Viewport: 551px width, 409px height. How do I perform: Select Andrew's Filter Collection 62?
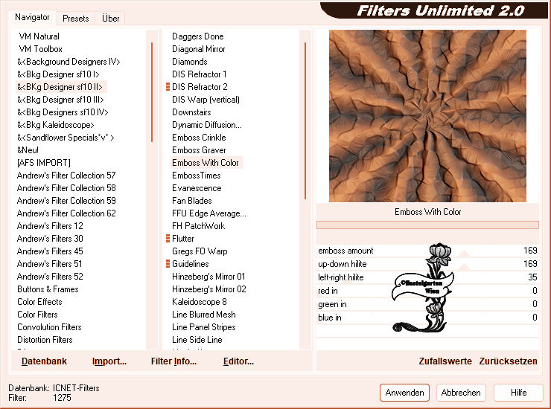point(66,213)
